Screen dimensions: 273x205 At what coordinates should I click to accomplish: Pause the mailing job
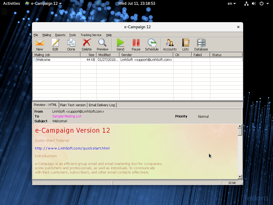point(136,45)
